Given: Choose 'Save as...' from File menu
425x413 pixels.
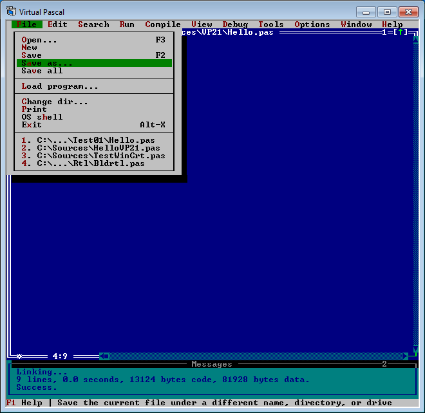Looking at the screenshot, I should coord(47,63).
